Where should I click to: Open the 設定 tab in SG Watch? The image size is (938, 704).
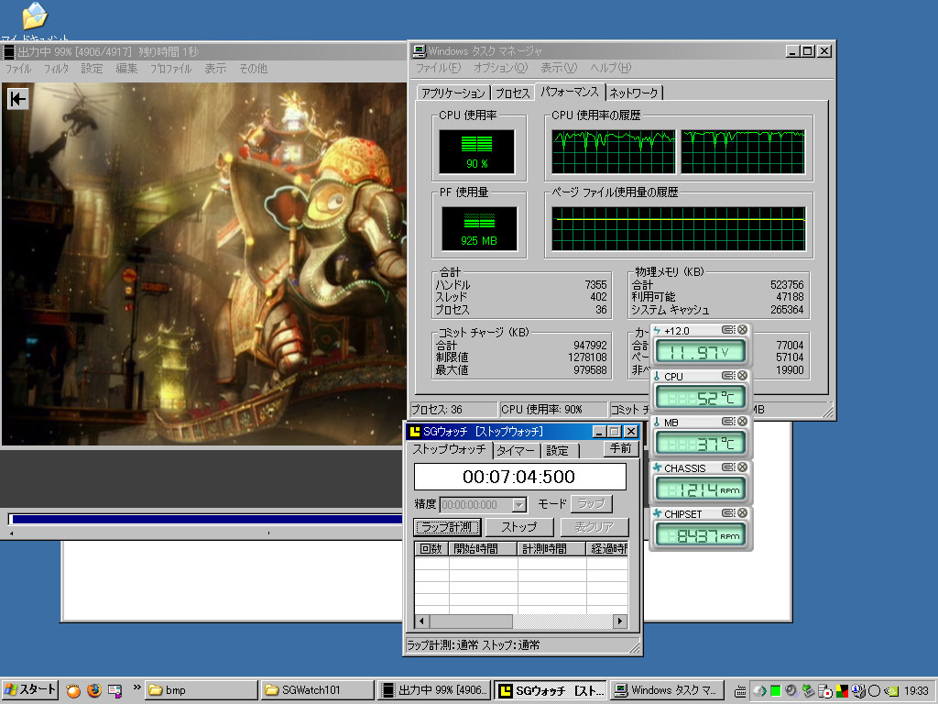[558, 451]
